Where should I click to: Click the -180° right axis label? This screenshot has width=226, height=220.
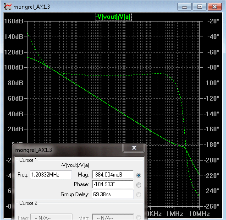click(212, 145)
